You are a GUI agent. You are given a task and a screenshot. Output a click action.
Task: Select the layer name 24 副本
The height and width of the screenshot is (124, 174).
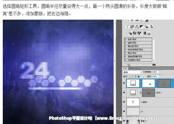[x=144, y=102]
